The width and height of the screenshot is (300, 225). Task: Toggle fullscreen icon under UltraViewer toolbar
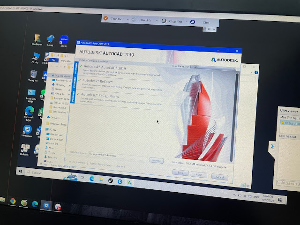[210, 29]
